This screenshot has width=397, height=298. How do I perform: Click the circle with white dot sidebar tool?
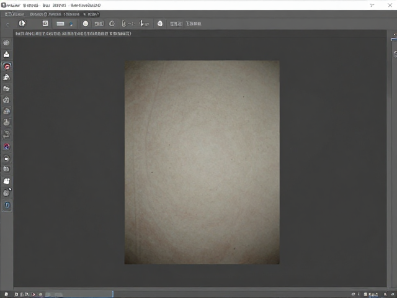pos(7,158)
